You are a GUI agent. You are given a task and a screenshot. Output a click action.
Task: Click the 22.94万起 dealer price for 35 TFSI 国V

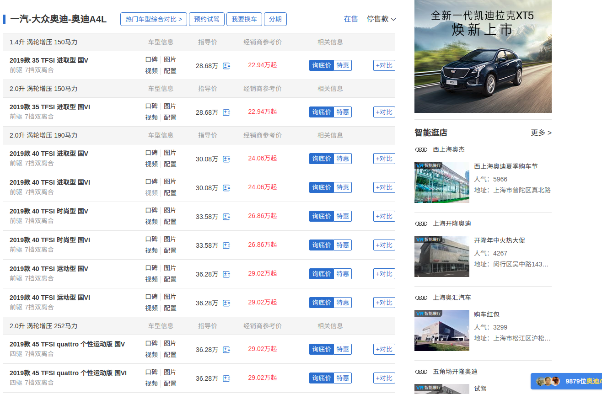click(263, 65)
